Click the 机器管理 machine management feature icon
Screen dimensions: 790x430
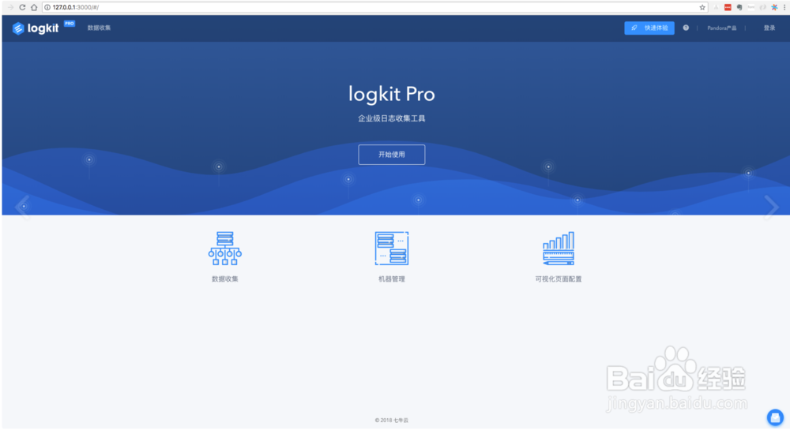[392, 248]
